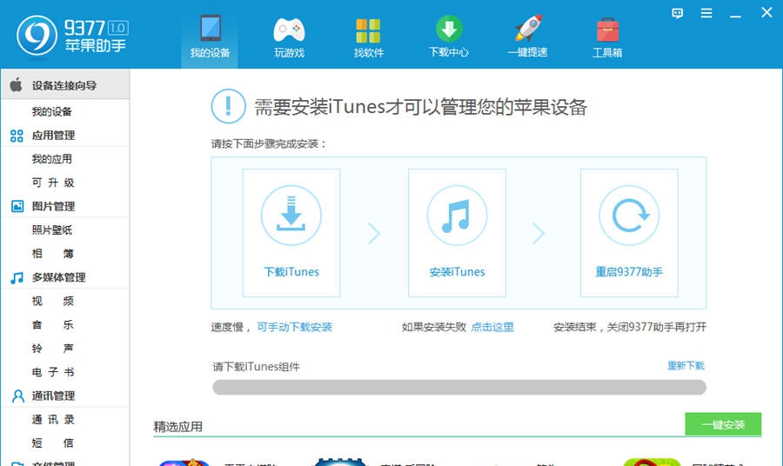Viewport: 783px width, 466px height.
Task: Click the 多媒体管理 music note icon
Action: (x=17, y=277)
